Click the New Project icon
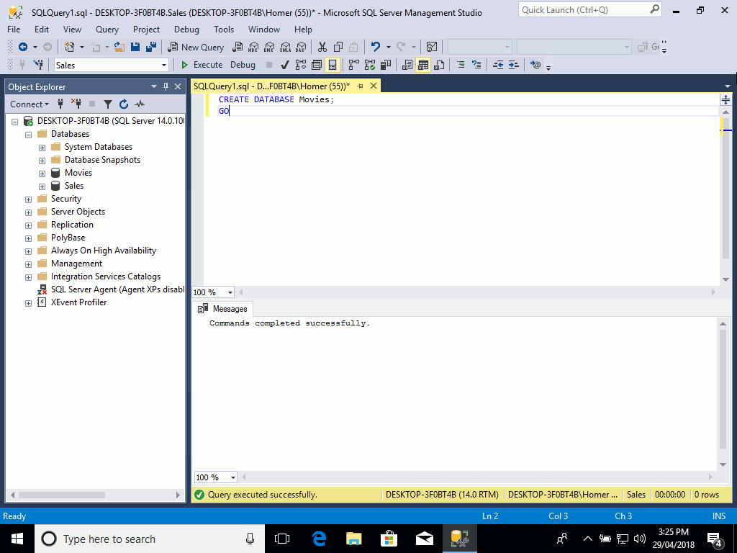Screen dimensions: 737x553 (70, 47)
